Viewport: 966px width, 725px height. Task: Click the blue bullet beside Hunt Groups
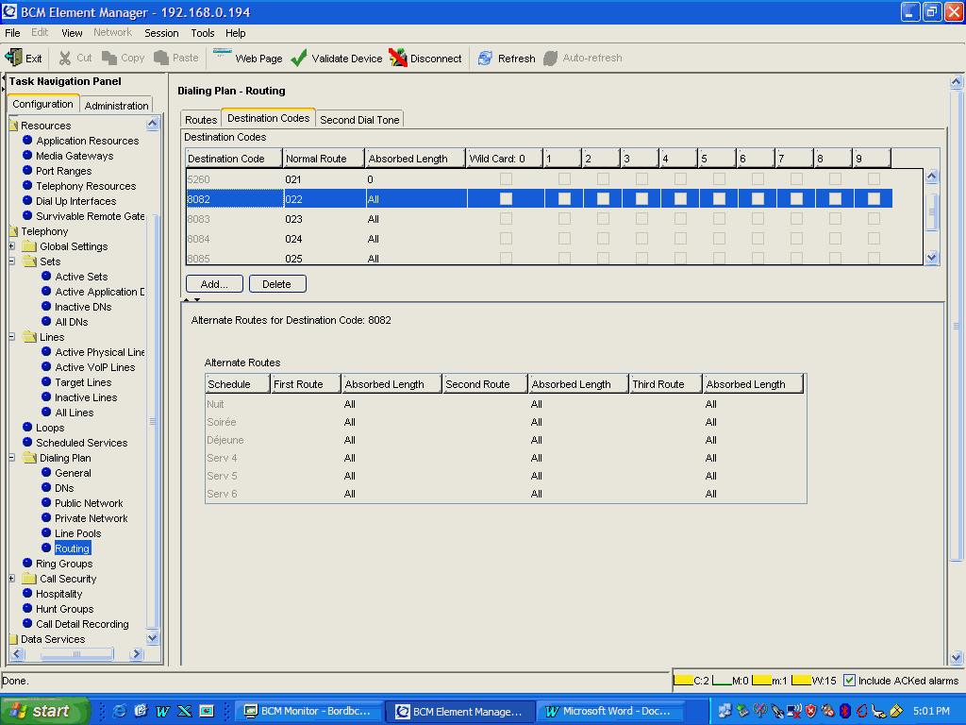27,609
